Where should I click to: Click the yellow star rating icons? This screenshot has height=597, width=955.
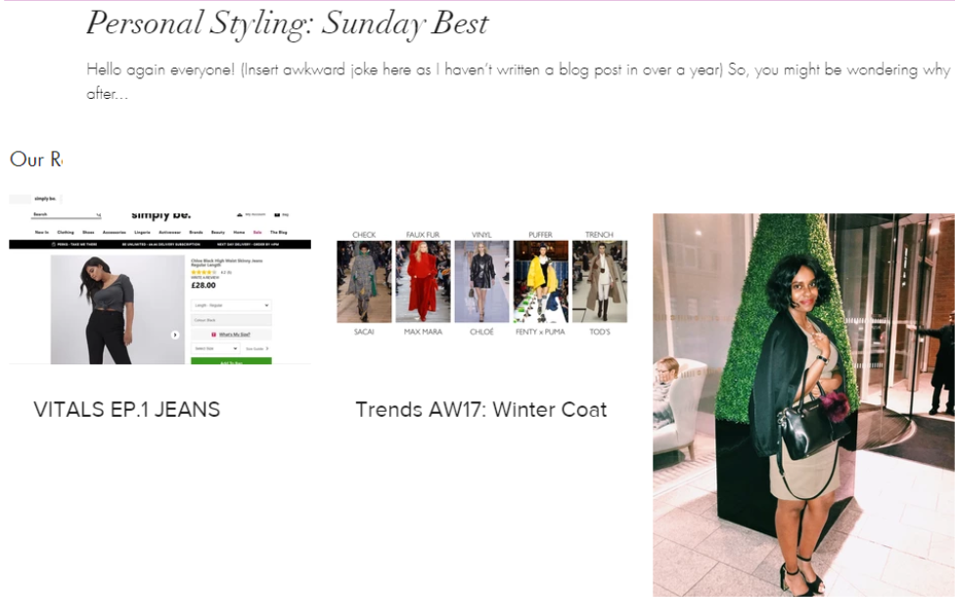[204, 272]
